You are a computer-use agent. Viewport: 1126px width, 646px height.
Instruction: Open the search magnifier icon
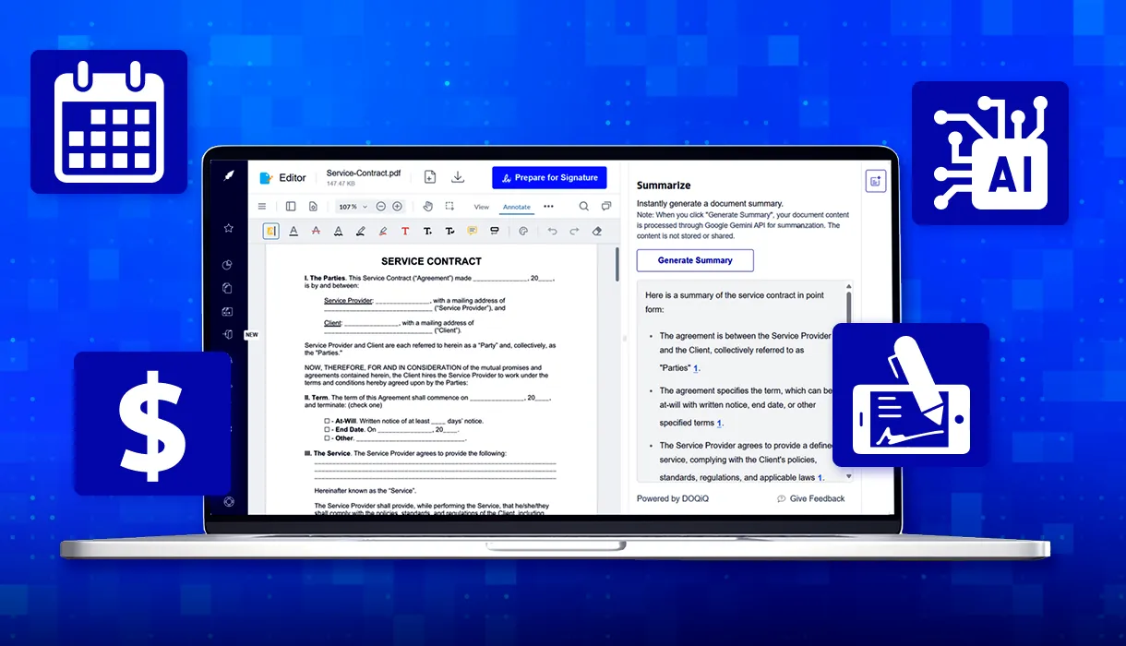[x=584, y=207]
